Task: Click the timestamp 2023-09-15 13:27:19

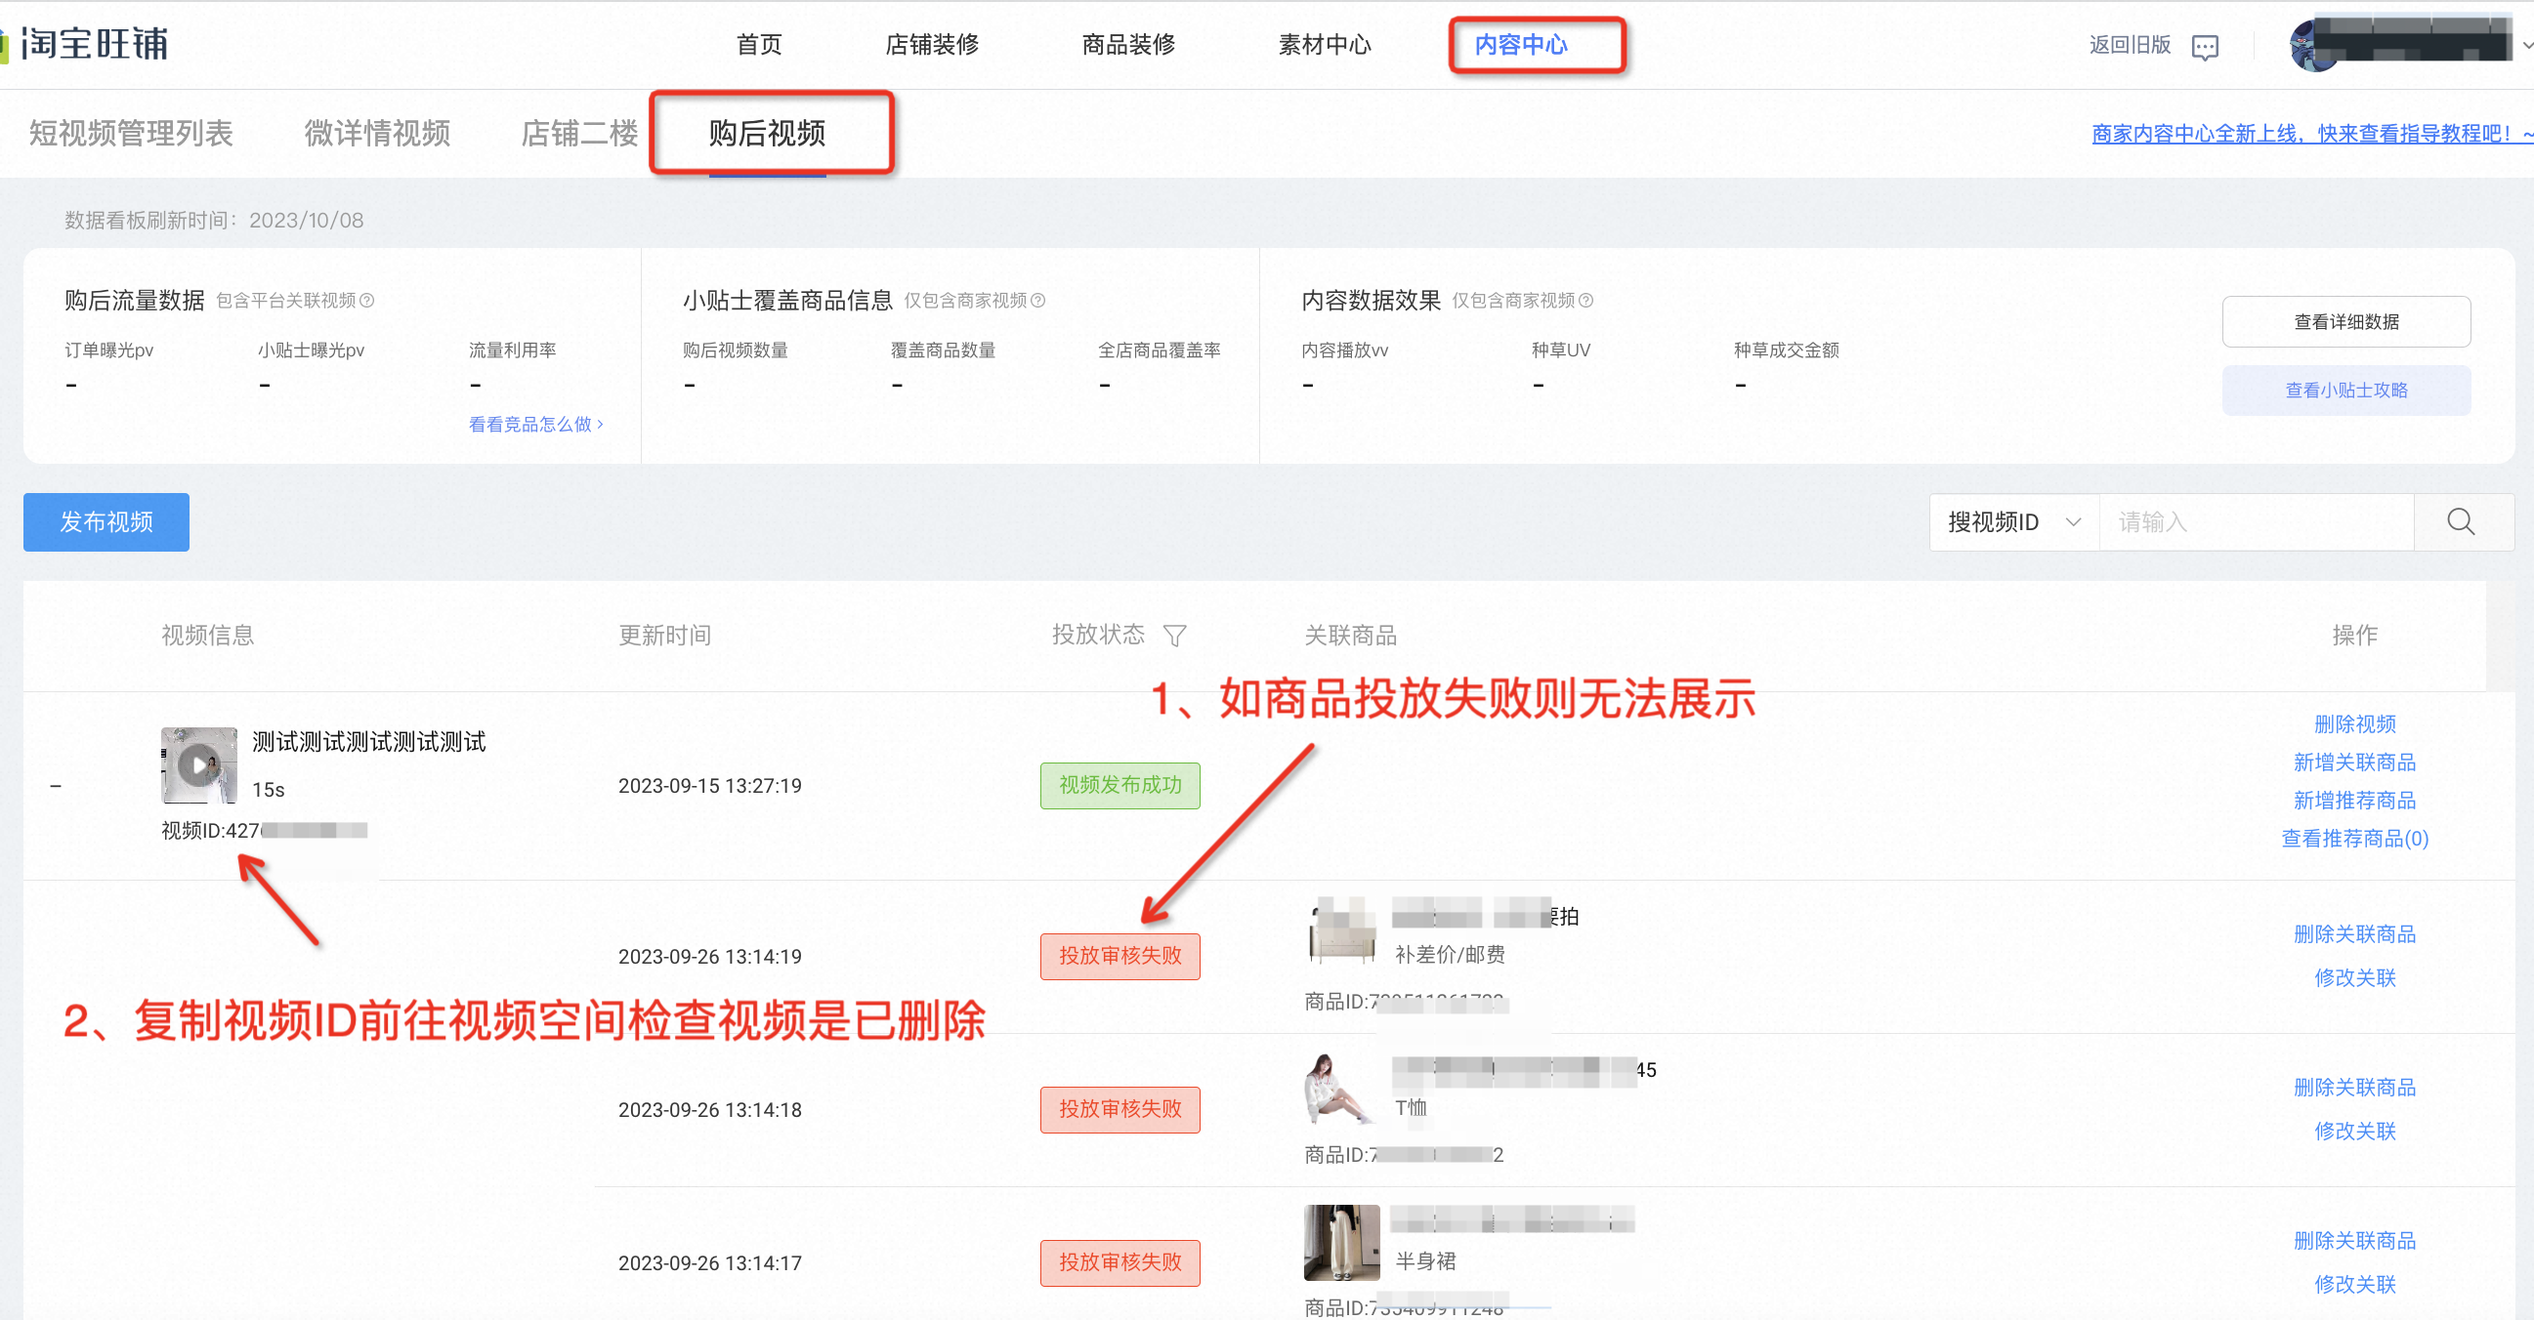Action: pyautogui.click(x=709, y=786)
